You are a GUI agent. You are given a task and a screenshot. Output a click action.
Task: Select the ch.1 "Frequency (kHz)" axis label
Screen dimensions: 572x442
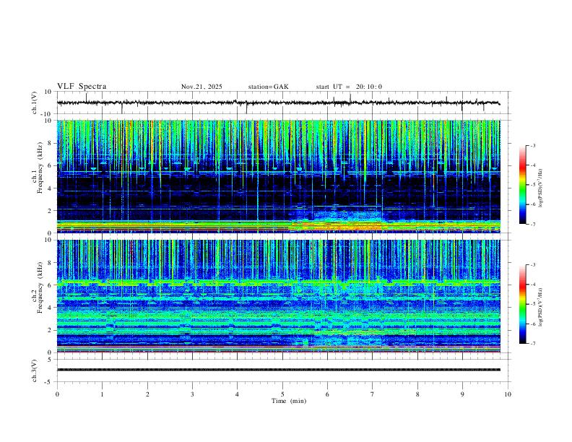coord(40,168)
